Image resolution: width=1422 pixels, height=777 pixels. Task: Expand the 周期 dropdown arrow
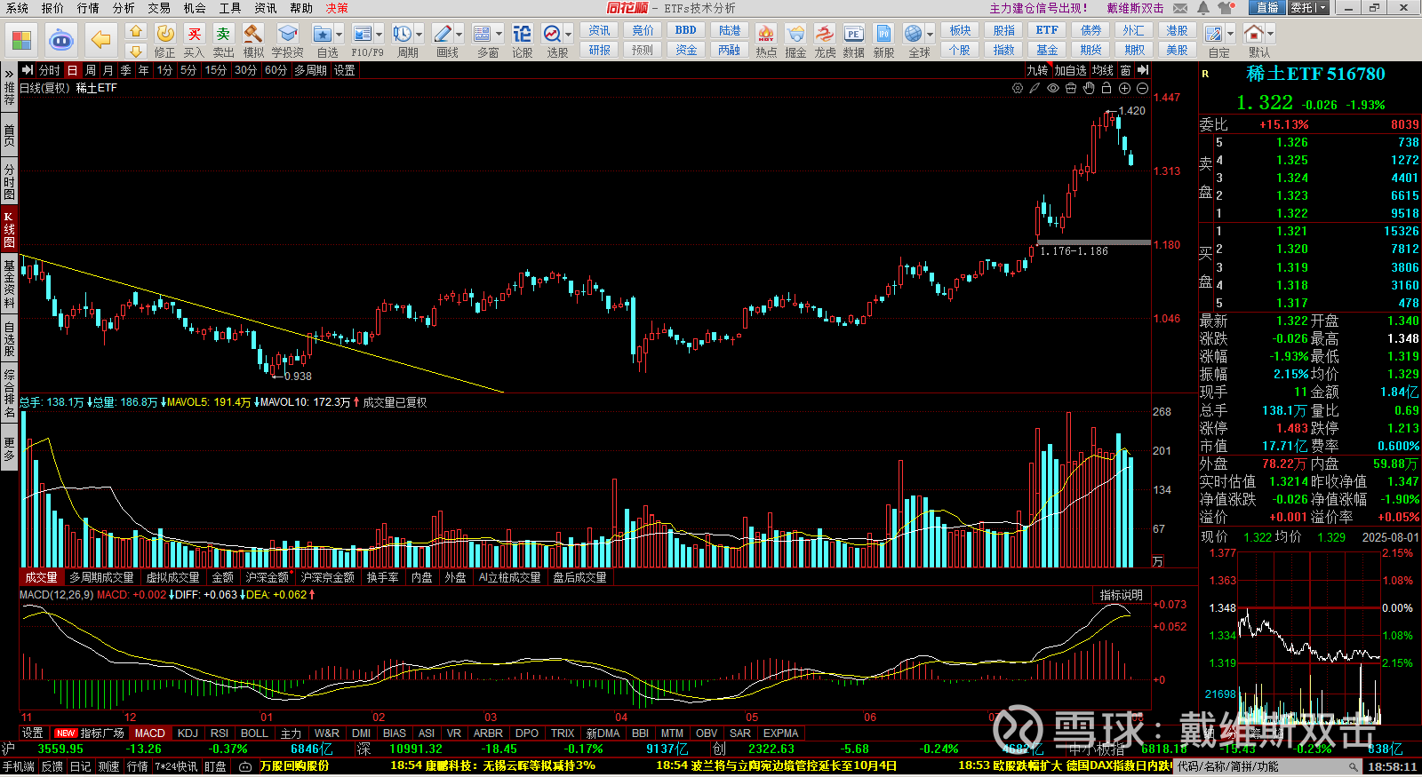pyautogui.click(x=419, y=35)
